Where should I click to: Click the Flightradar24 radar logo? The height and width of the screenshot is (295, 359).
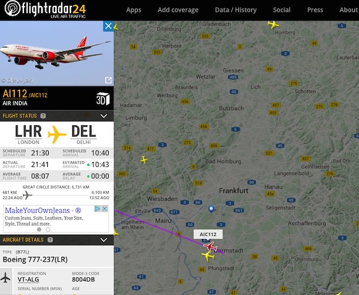[12, 8]
